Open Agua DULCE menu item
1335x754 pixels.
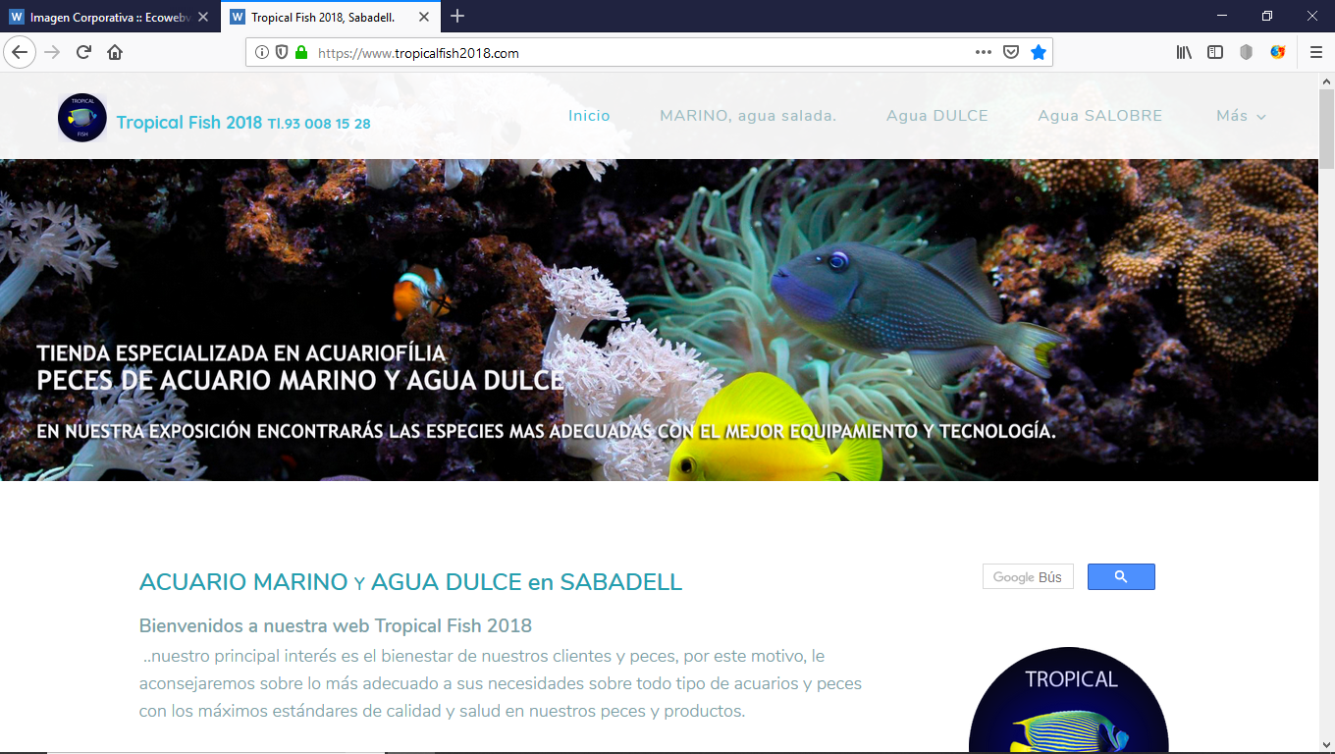point(937,116)
